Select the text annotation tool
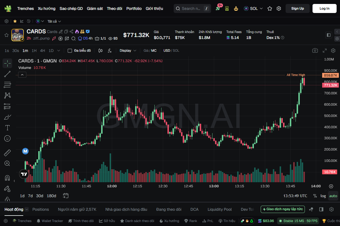 tap(7, 128)
